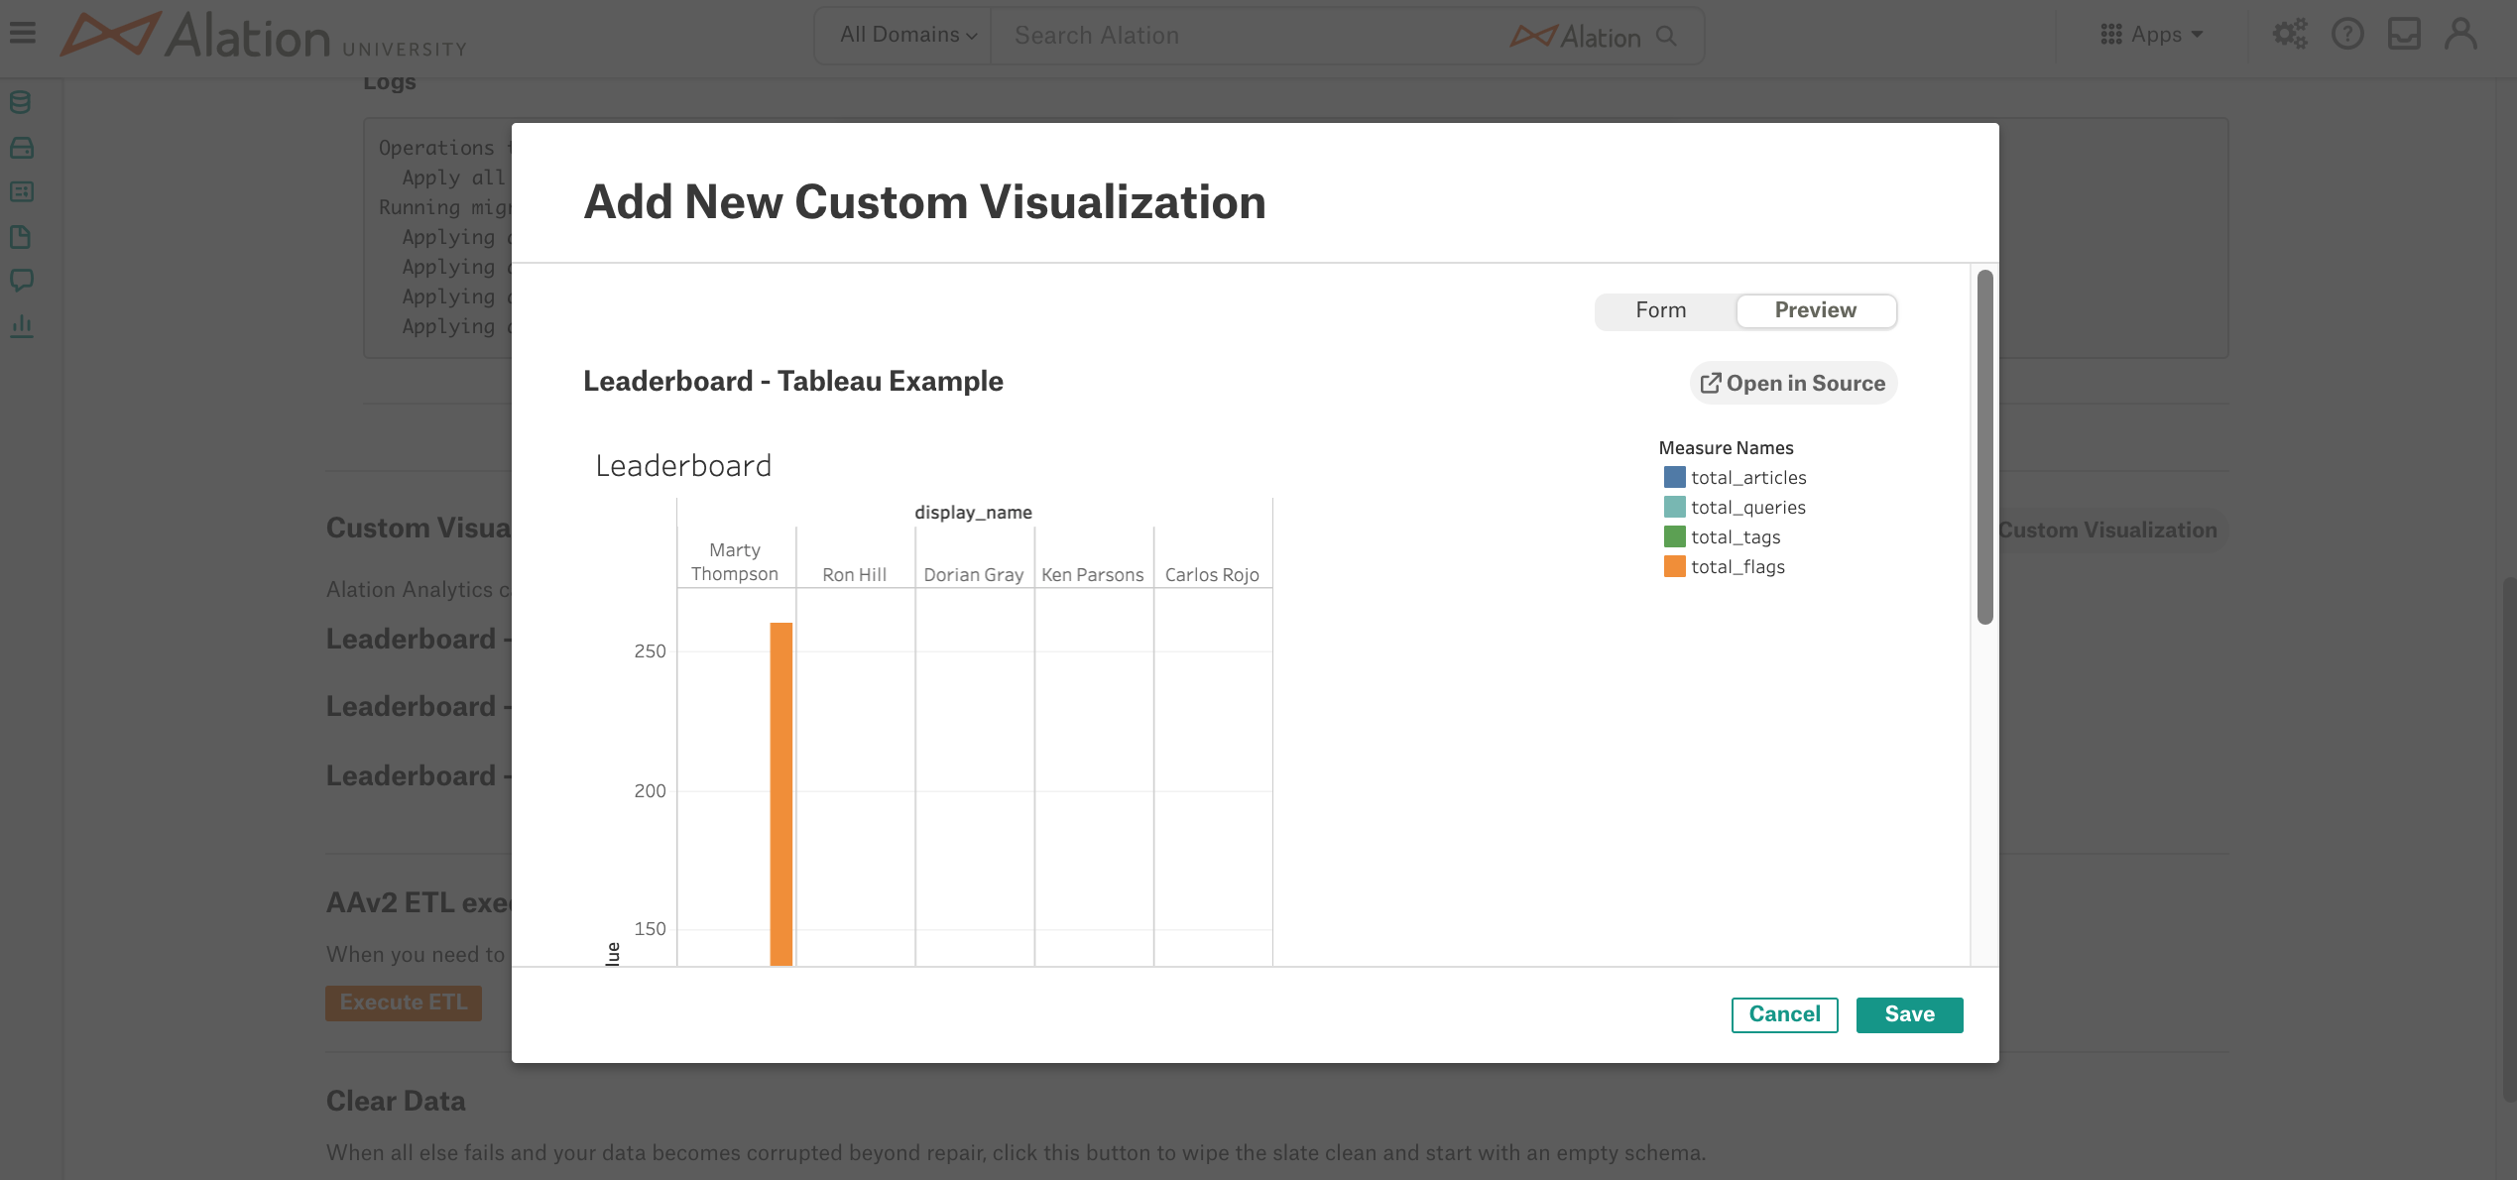Click the Apps grid icon
Screen dimensions: 2517x1180
pos(2110,35)
